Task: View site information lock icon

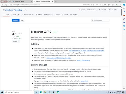Action: [11, 5]
